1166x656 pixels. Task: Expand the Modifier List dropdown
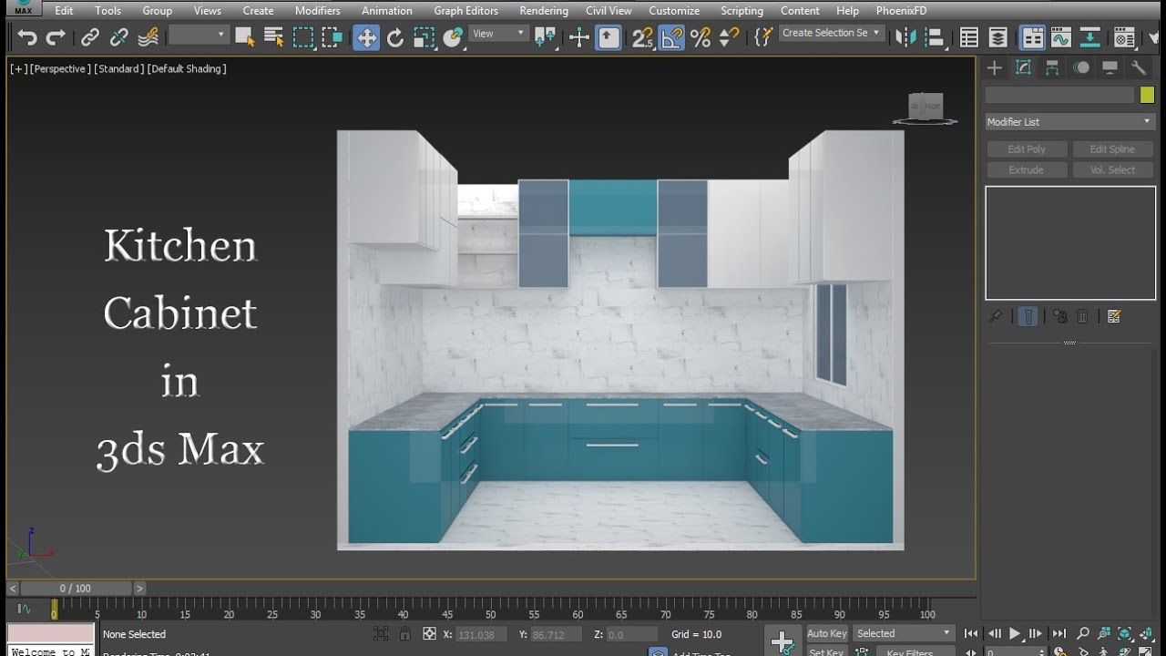click(1069, 121)
